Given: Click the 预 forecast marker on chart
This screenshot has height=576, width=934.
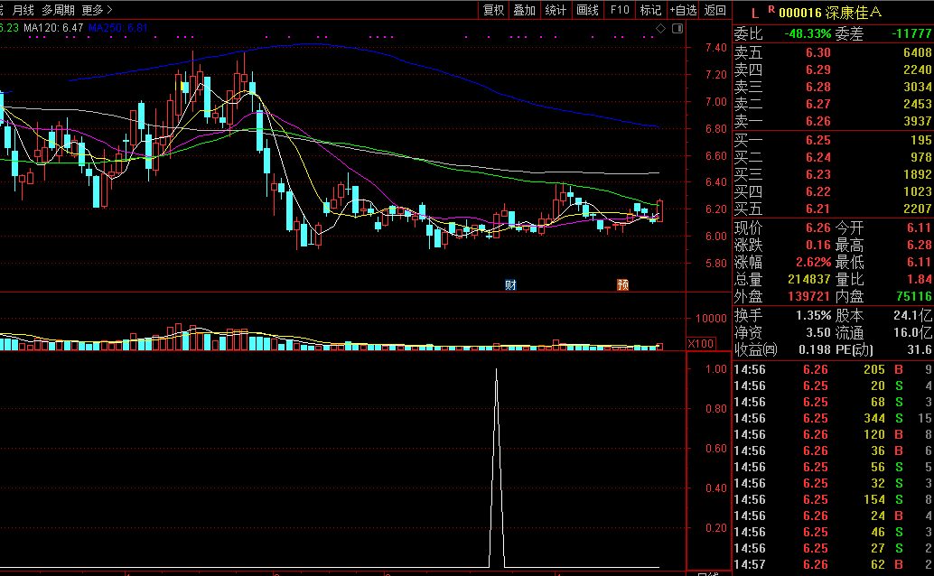Looking at the screenshot, I should click(622, 284).
